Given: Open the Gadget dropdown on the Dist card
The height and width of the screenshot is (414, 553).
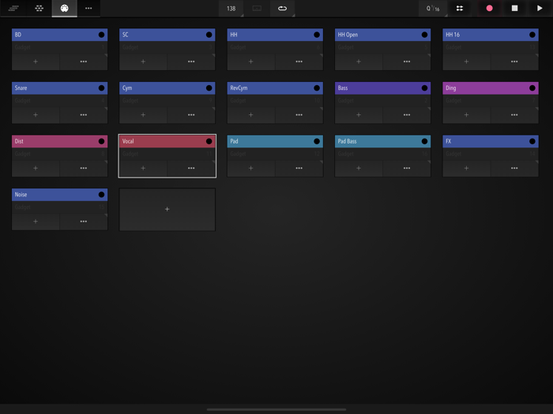Looking at the screenshot, I should (x=59, y=154).
